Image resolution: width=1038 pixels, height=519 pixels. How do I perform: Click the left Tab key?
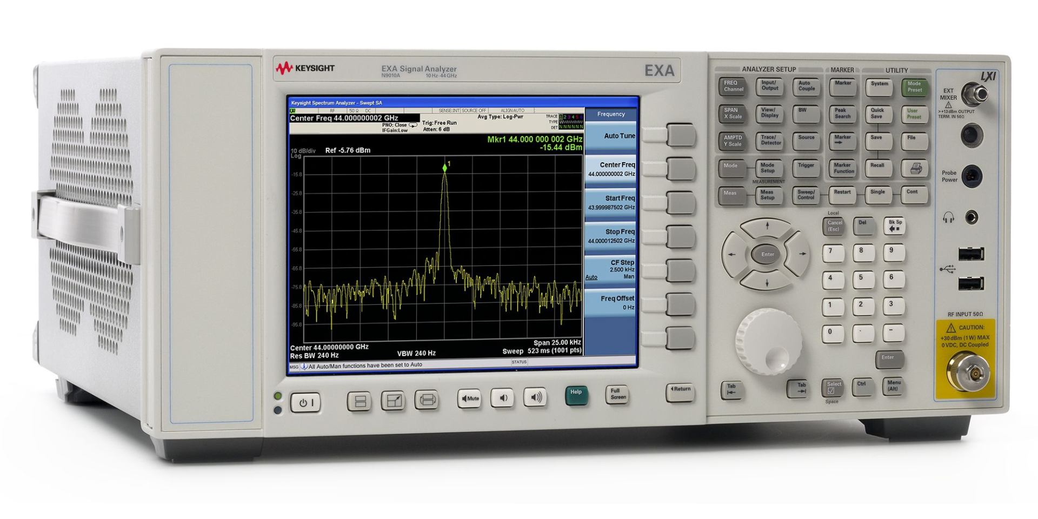tap(731, 390)
